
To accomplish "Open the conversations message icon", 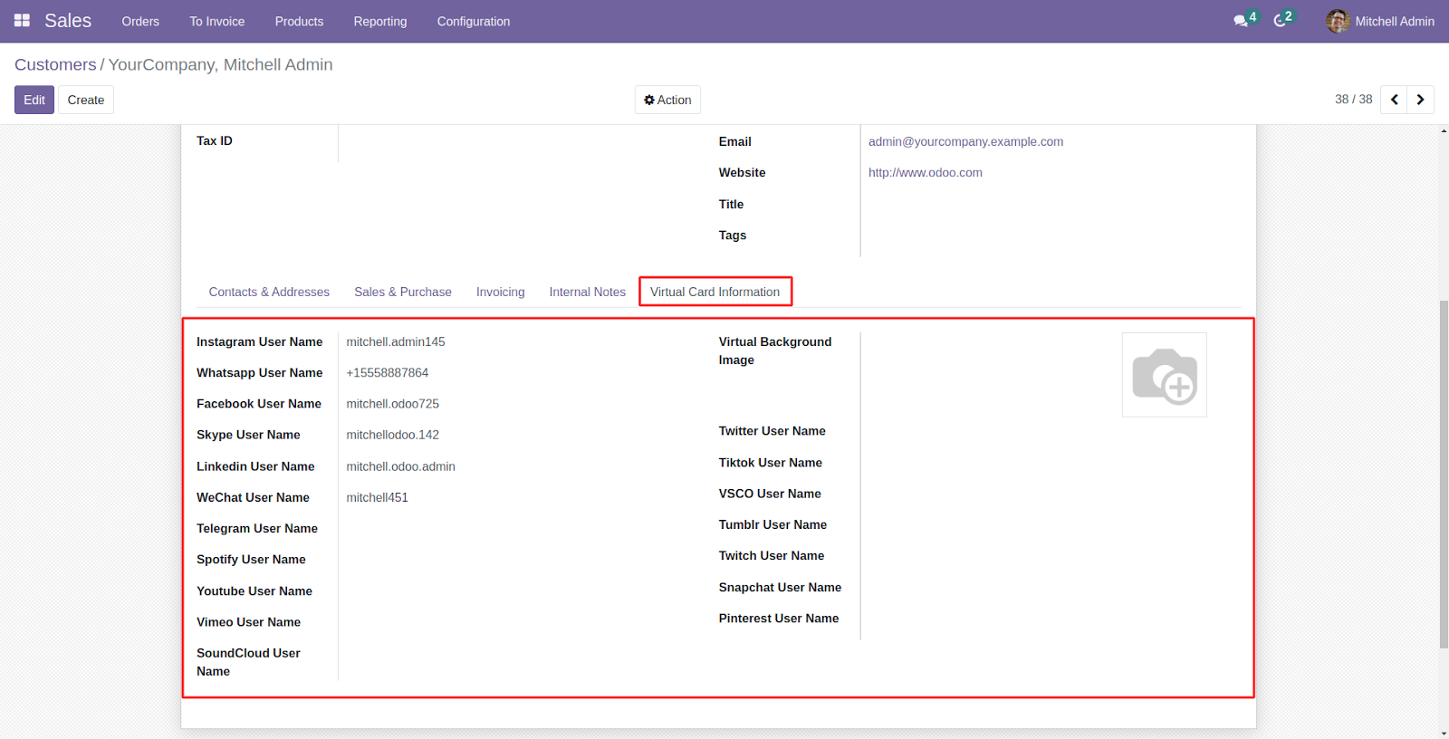I will tap(1241, 21).
